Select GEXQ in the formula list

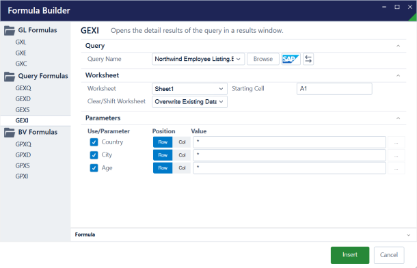point(23,88)
